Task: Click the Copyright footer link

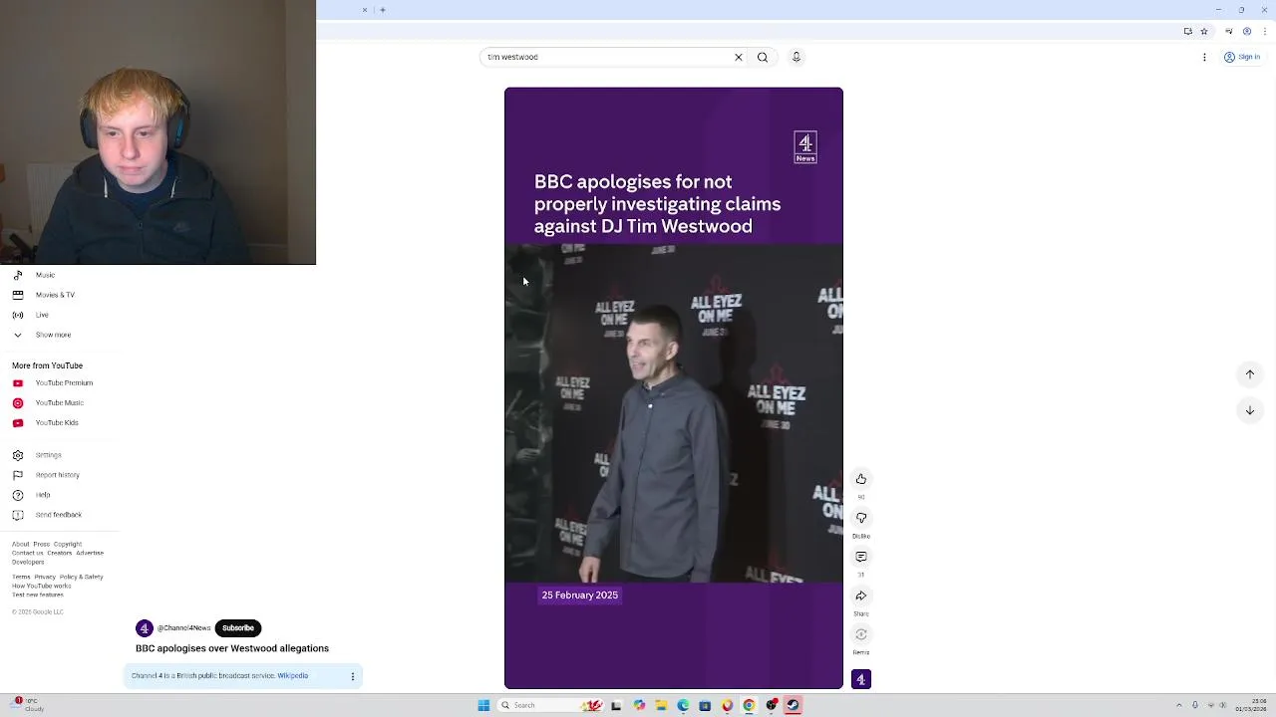Action: click(x=68, y=544)
